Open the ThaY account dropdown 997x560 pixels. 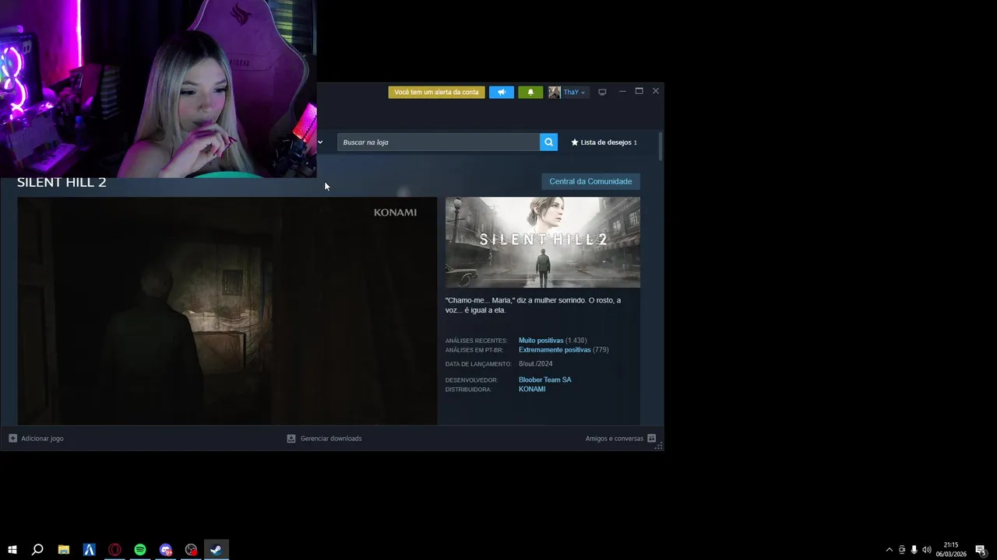(x=574, y=92)
